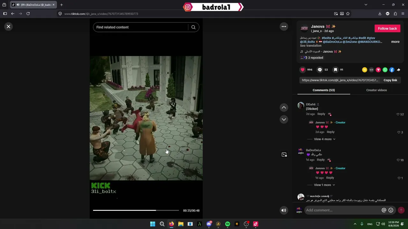Save the video to favorites bookmark
This screenshot has height=229, width=408.
pos(335,70)
